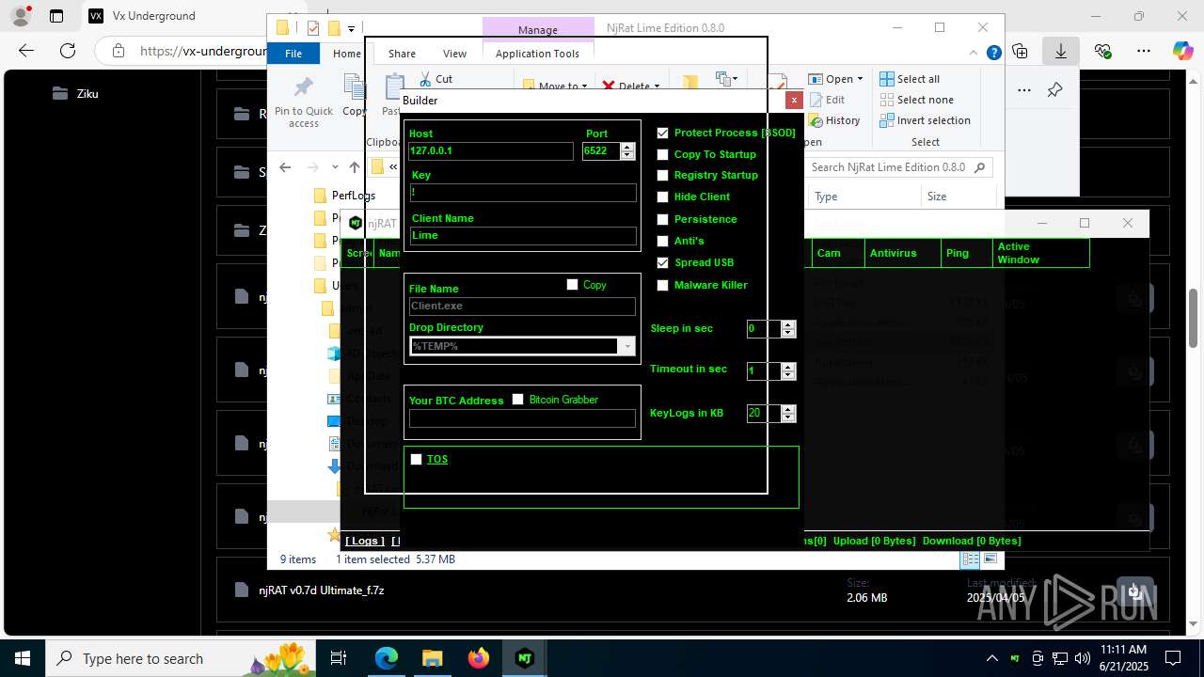
Task: Click the volume icon in system tray
Action: pyautogui.click(x=1082, y=658)
